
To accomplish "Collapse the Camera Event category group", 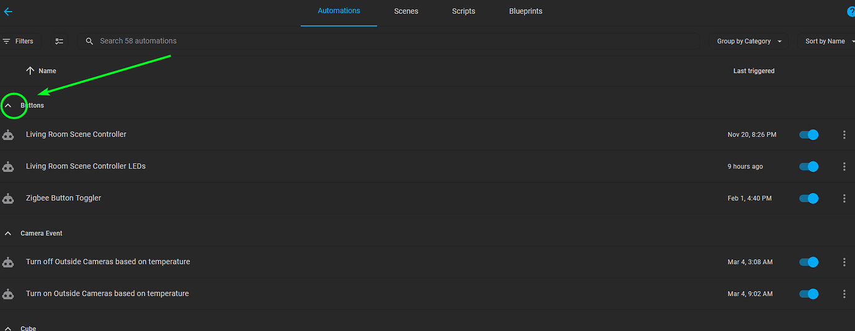I will 8,234.
